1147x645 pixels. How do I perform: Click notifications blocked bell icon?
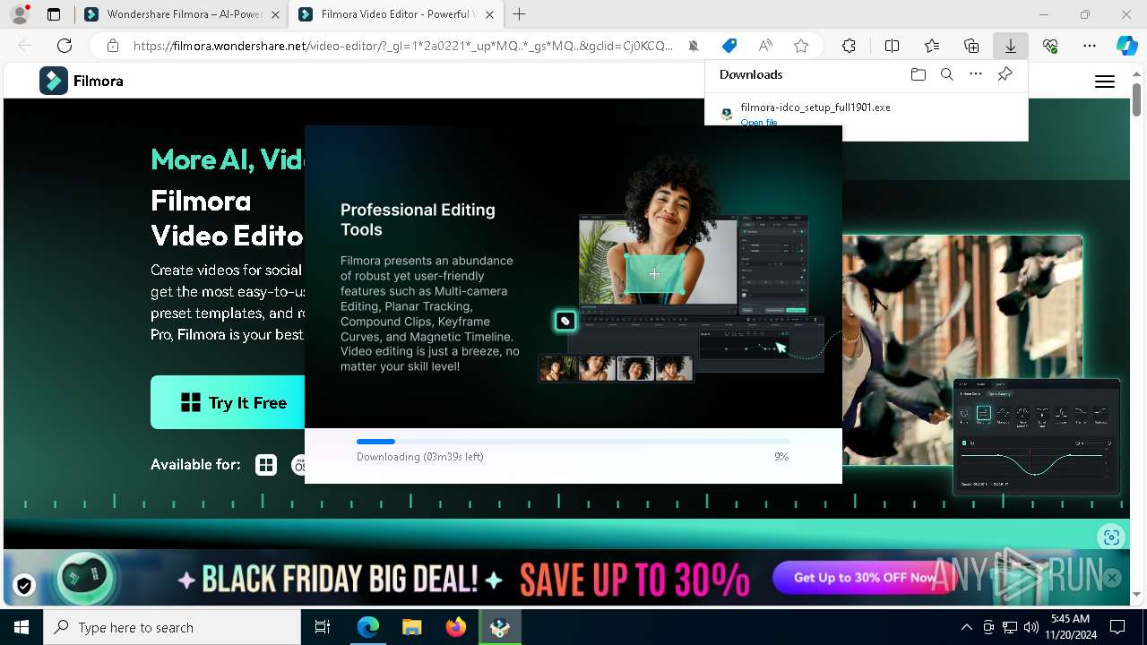694,46
